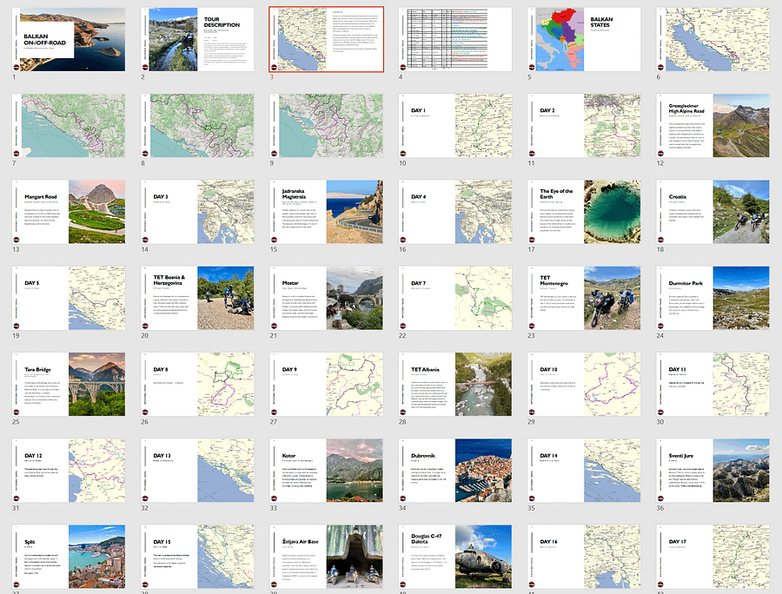Select the Kotor slide
Viewport: 782px width, 594px height.
click(326, 471)
